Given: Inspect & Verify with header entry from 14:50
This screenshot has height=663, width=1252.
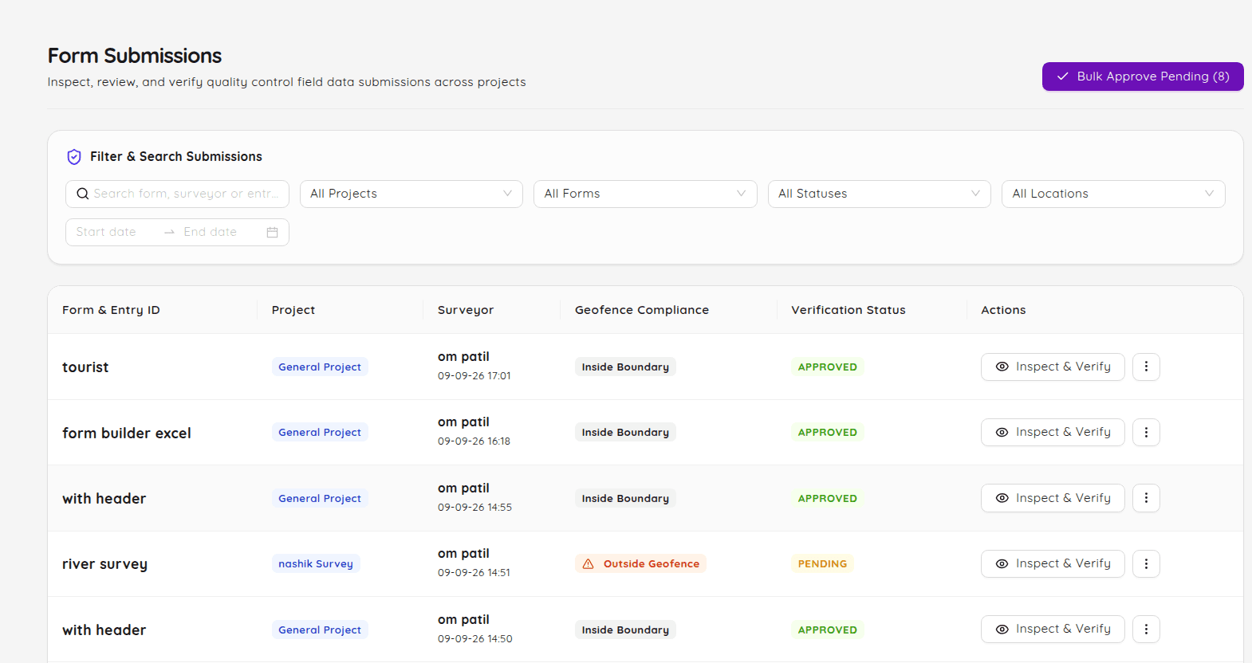Looking at the screenshot, I should (1053, 630).
